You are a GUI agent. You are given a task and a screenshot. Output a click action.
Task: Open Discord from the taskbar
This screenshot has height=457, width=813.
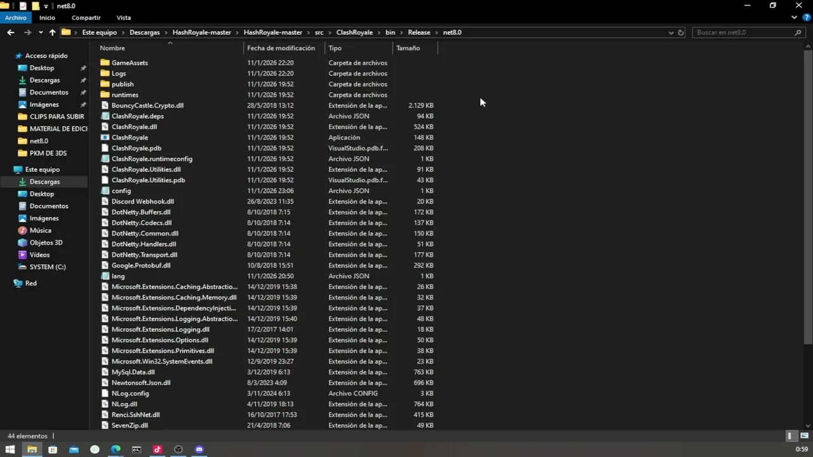[199, 449]
